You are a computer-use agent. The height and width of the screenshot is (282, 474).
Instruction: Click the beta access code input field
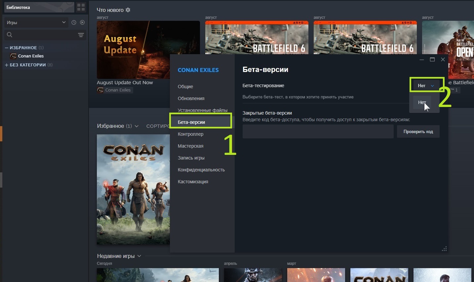tap(318, 131)
